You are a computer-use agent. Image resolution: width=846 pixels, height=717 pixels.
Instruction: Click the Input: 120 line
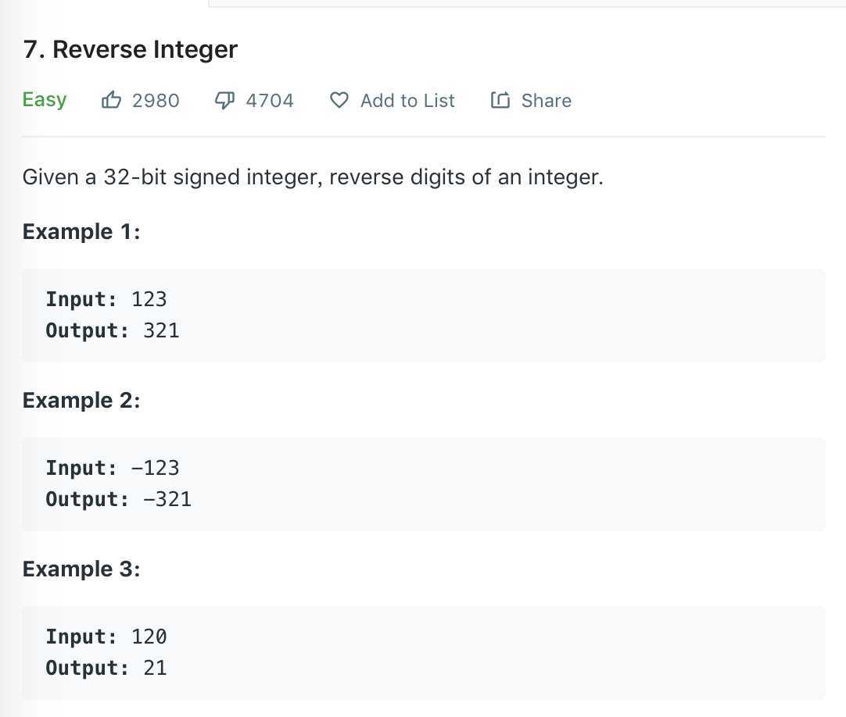[106, 637]
